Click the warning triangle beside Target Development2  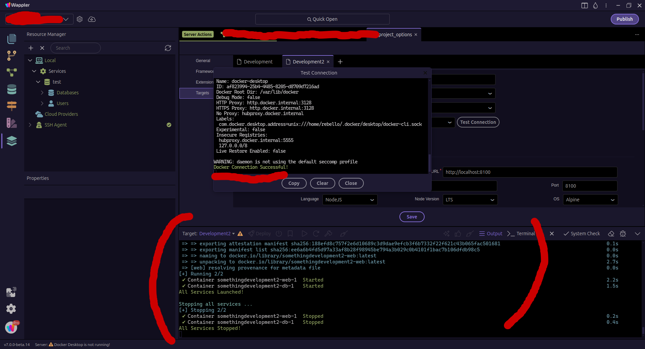(x=240, y=234)
